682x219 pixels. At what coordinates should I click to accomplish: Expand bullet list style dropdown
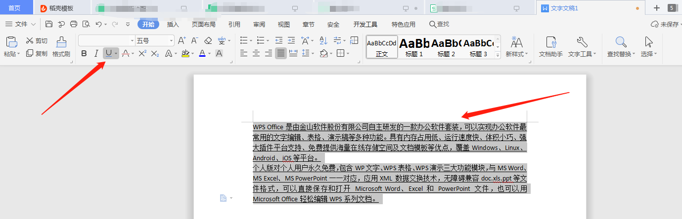click(x=251, y=40)
